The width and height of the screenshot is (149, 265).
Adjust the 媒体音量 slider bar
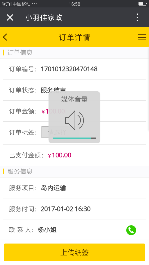click(74, 138)
